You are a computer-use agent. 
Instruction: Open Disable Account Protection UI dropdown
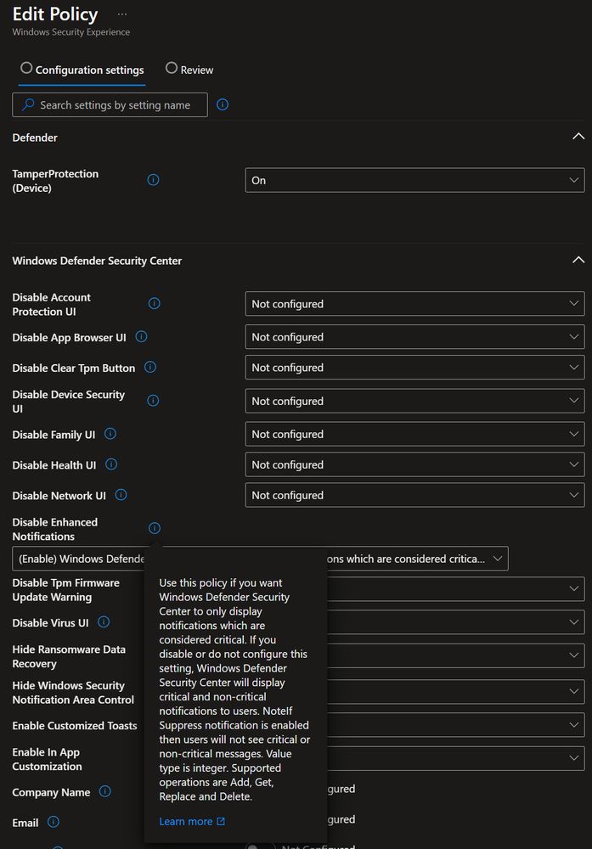tap(414, 304)
